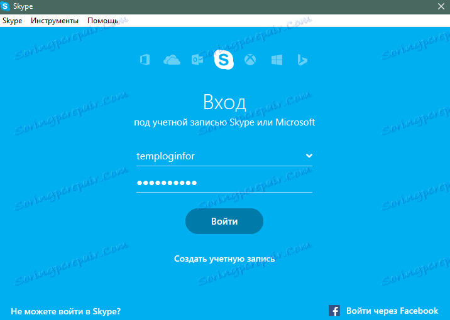Click Войти через Facebook link
Viewport: 450px width, 320px height.
(x=392, y=311)
